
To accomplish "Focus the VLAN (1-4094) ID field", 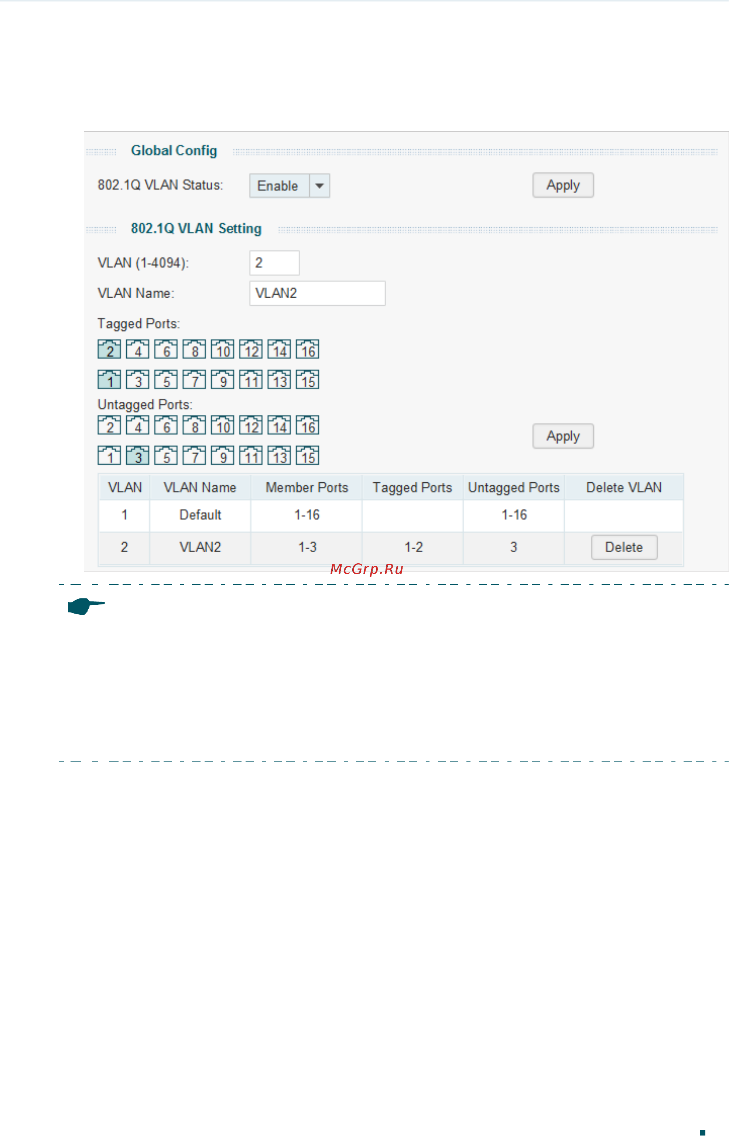I will tap(274, 263).
